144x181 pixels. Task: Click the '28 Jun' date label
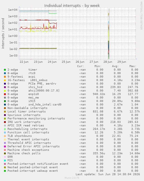108,62
